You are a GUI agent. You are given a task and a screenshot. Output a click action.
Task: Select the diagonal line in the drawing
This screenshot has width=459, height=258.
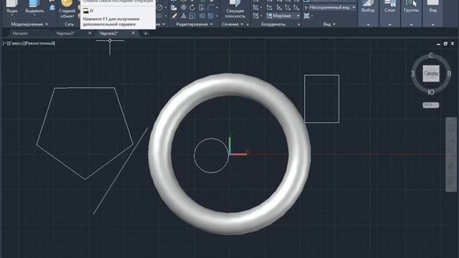[x=120, y=171]
